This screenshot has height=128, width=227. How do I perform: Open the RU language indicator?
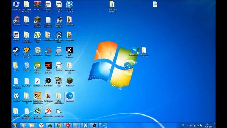click(183, 125)
